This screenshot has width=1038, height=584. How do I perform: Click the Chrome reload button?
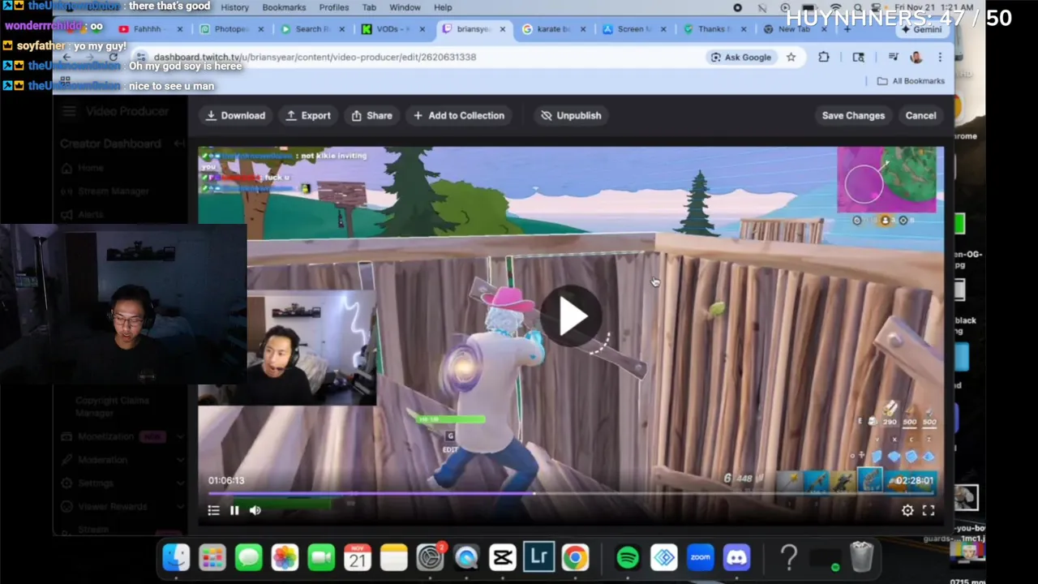[113, 57]
